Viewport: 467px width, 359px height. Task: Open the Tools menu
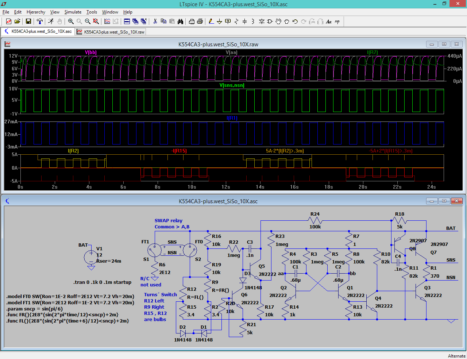coord(92,12)
